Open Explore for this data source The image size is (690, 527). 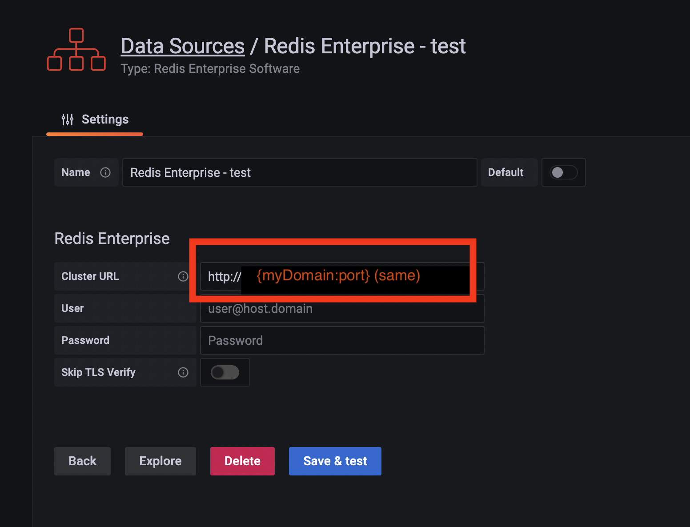click(160, 461)
